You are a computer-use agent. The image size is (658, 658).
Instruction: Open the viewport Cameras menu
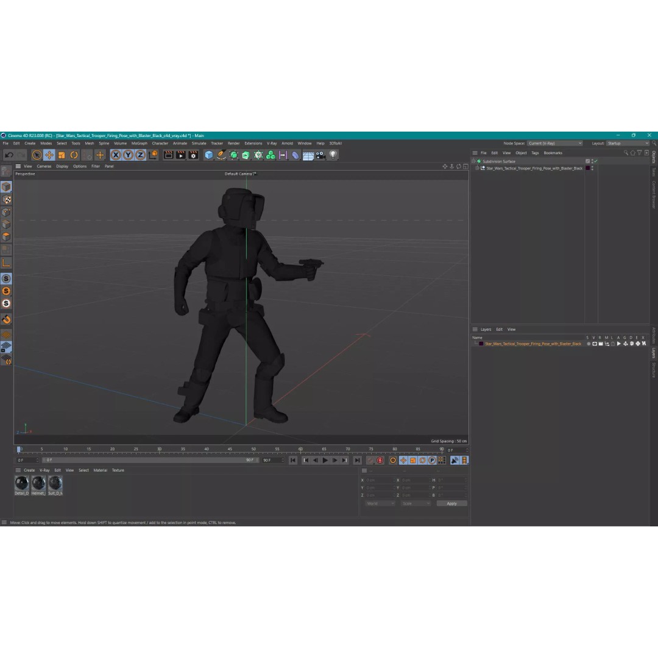click(44, 166)
